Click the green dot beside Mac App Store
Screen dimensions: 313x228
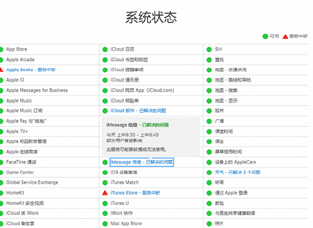click(105, 224)
